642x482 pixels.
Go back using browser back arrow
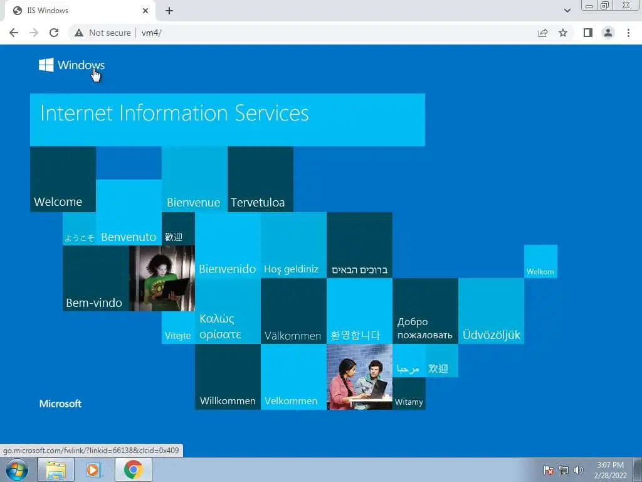14,33
